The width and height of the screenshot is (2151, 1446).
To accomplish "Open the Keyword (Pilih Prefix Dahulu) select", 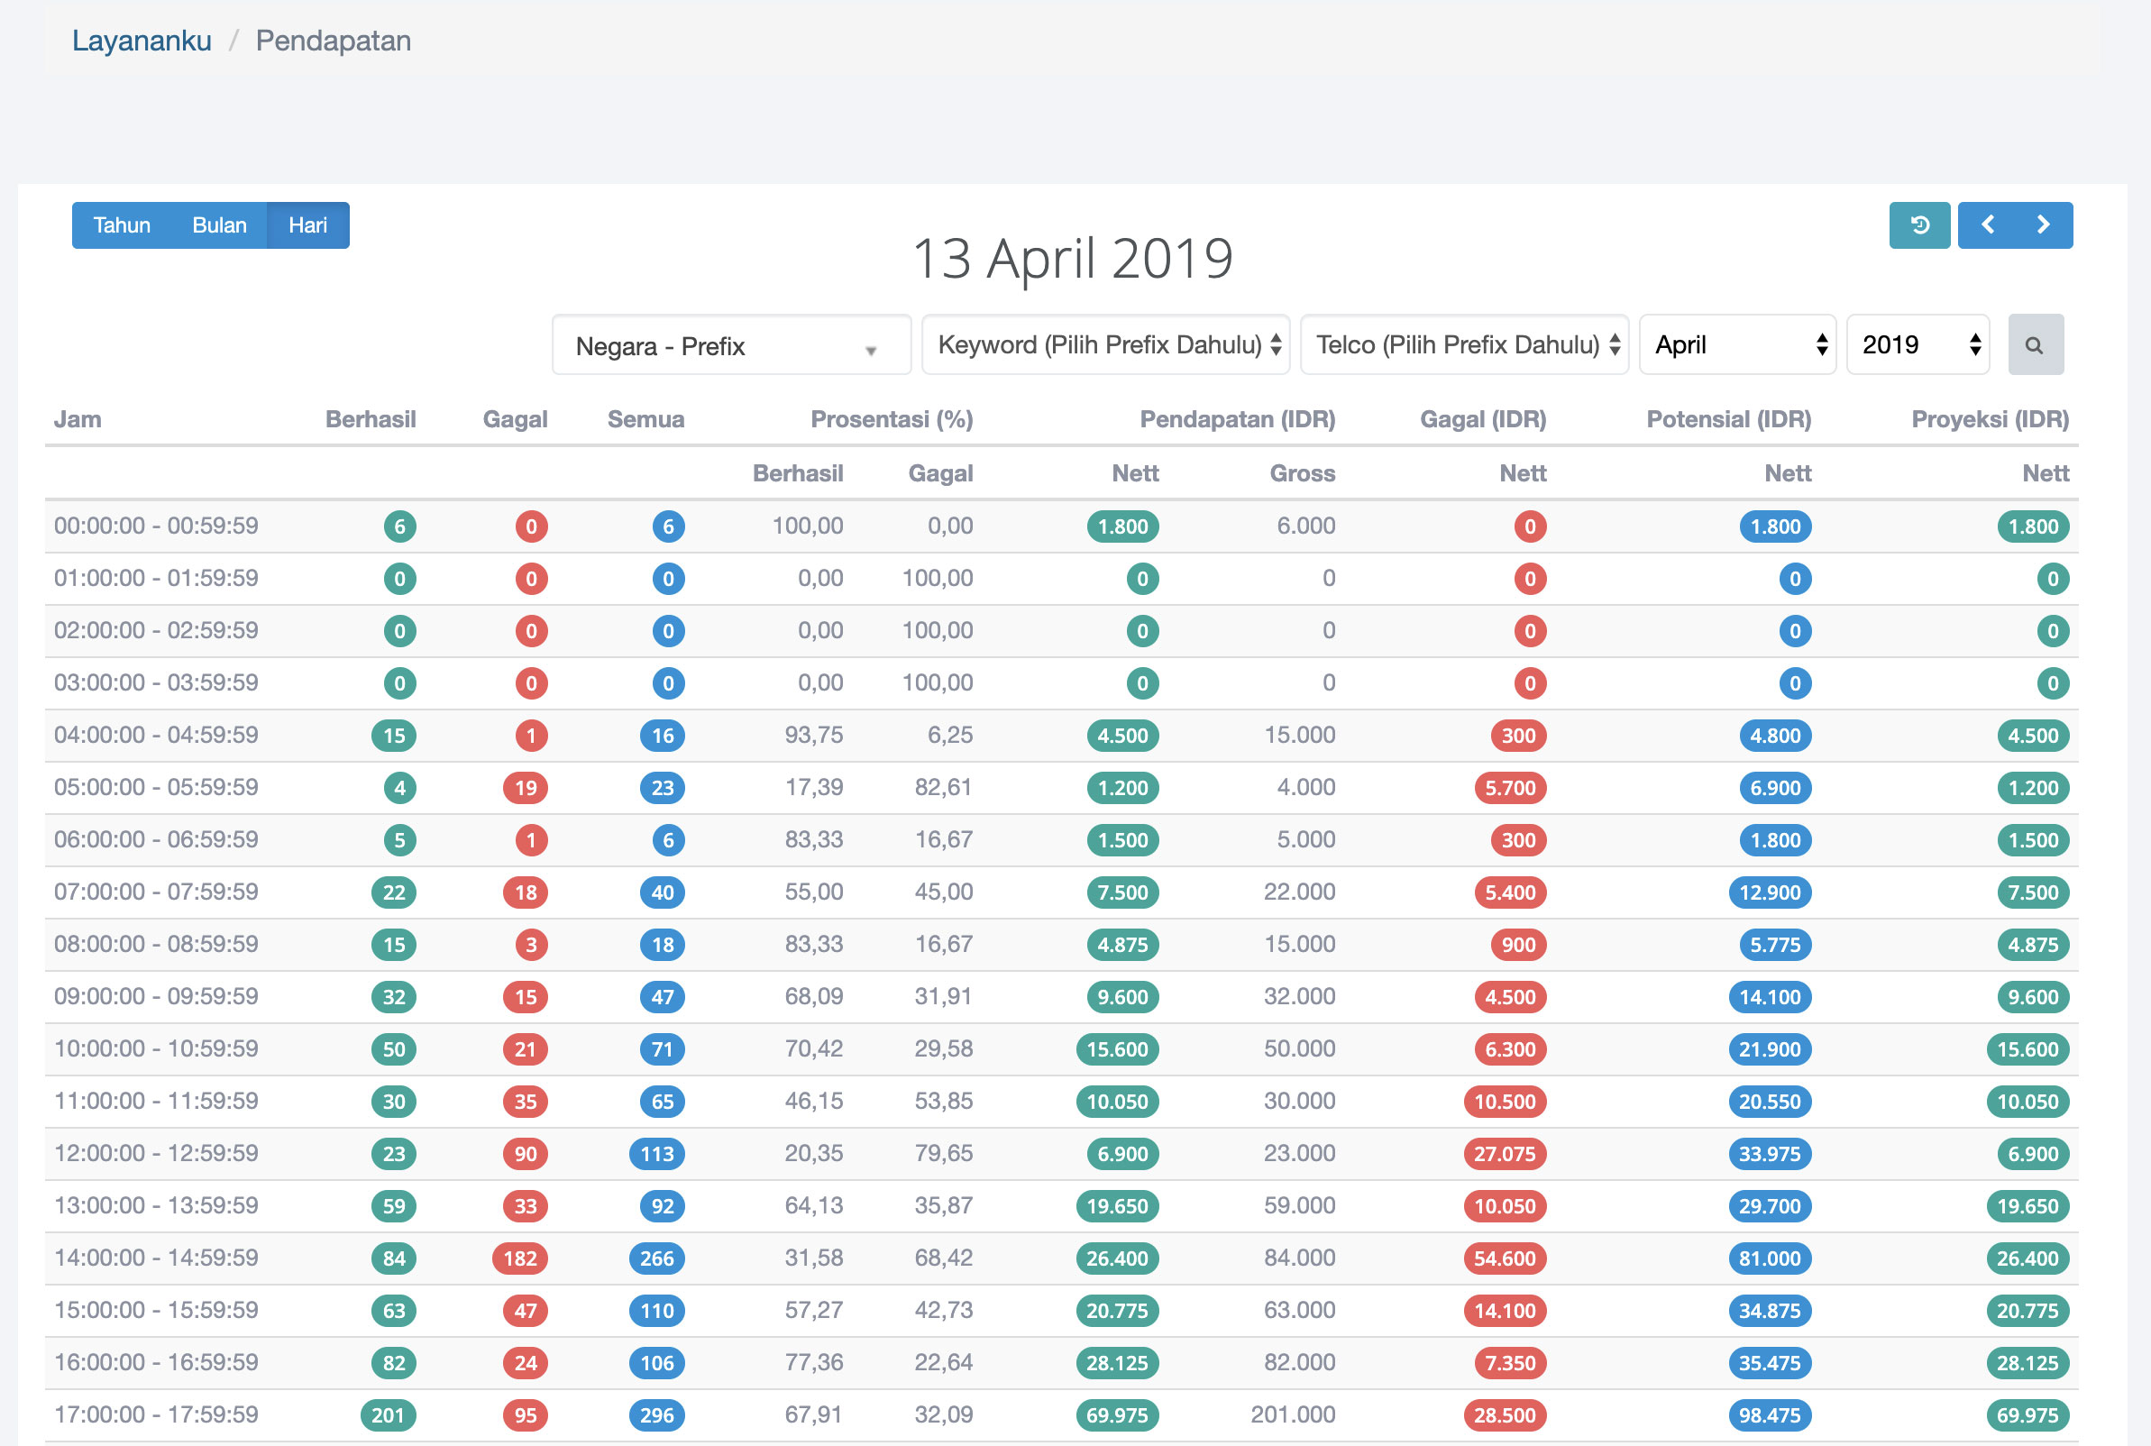I will pos(1104,345).
